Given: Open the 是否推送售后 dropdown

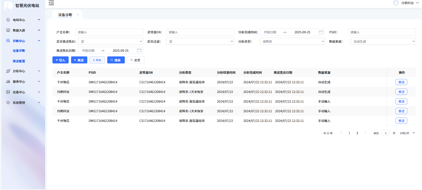Looking at the screenshot, I should pyautogui.click(x=111, y=42).
